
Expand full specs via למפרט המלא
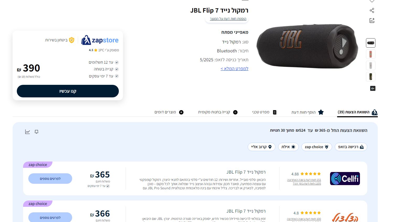coord(234,69)
